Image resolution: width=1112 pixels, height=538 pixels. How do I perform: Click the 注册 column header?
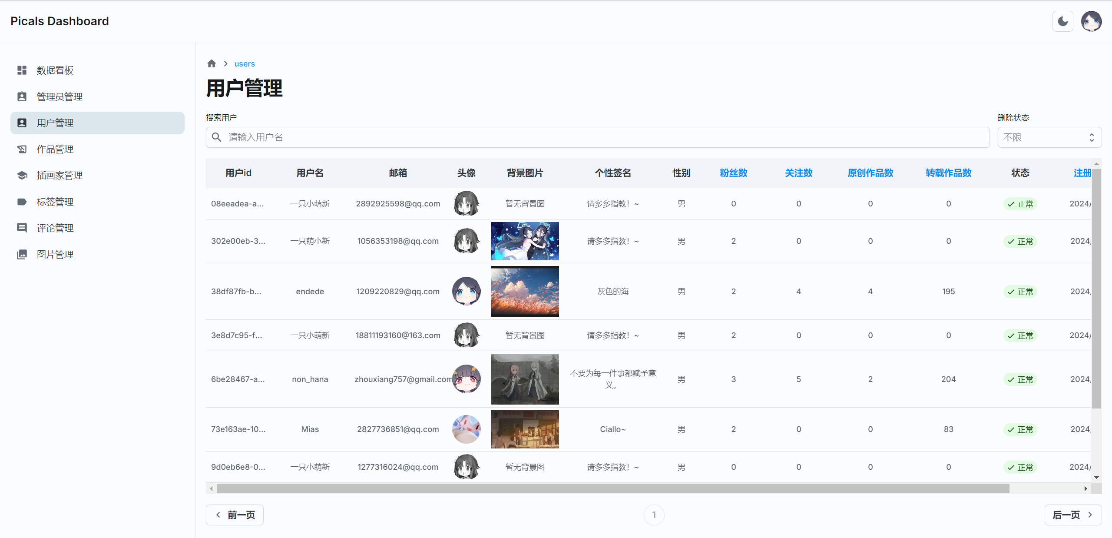pyautogui.click(x=1082, y=173)
